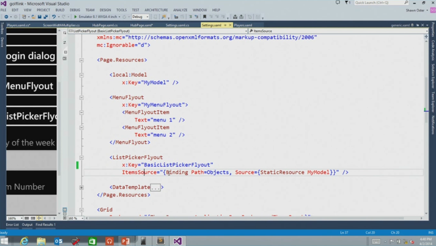The width and height of the screenshot is (436, 246).
Task: Open Windows Store from the taskbar
Action: [x=92, y=241]
